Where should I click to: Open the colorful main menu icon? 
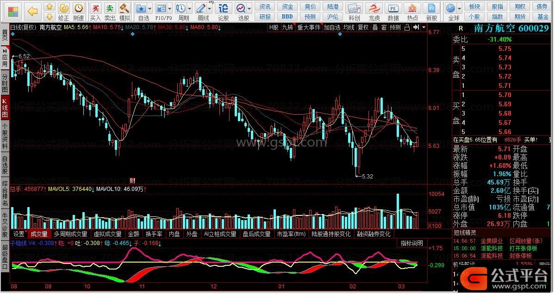13,11
